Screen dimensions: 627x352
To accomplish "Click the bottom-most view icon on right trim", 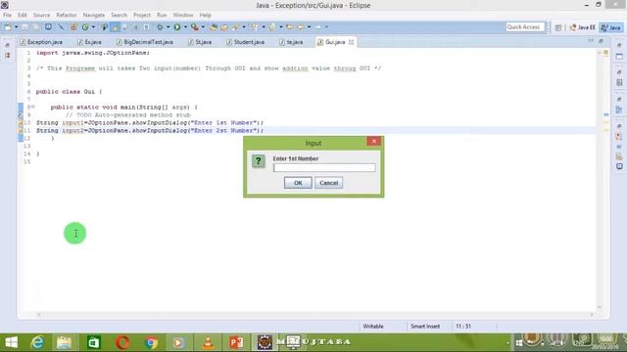I will tap(619, 166).
